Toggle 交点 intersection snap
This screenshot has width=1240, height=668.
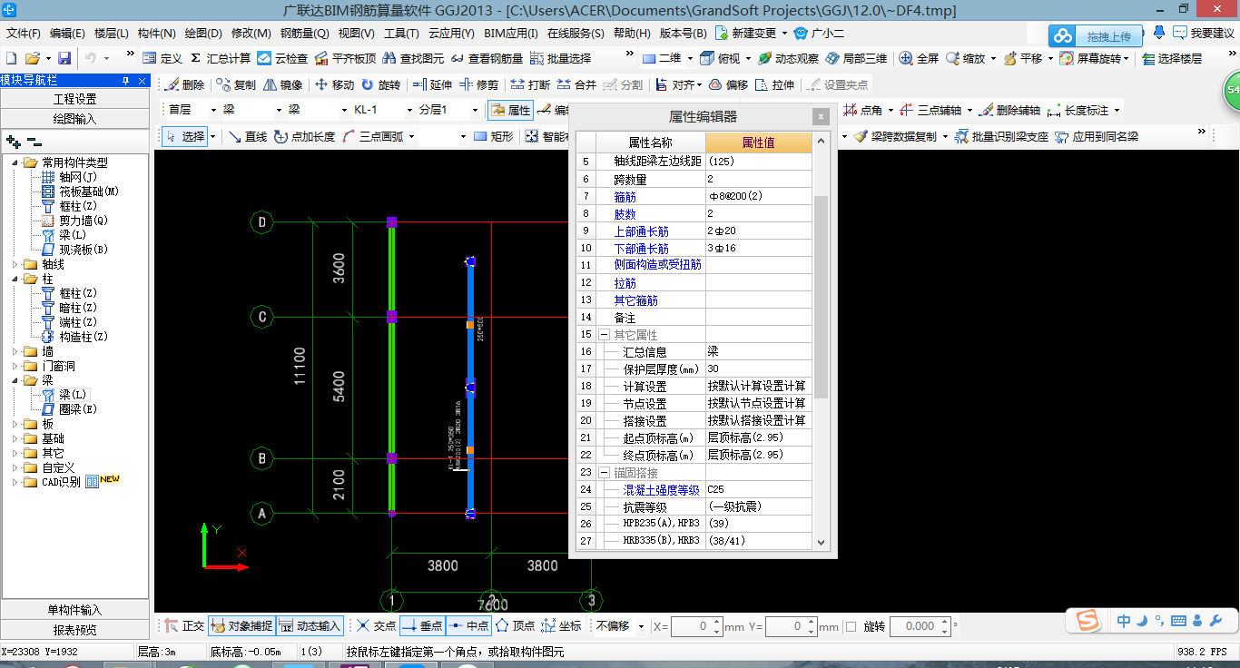point(376,625)
